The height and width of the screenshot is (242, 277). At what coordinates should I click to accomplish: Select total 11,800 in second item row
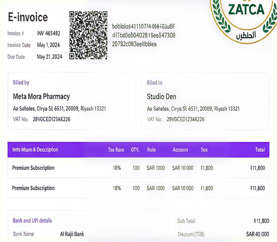(257, 188)
